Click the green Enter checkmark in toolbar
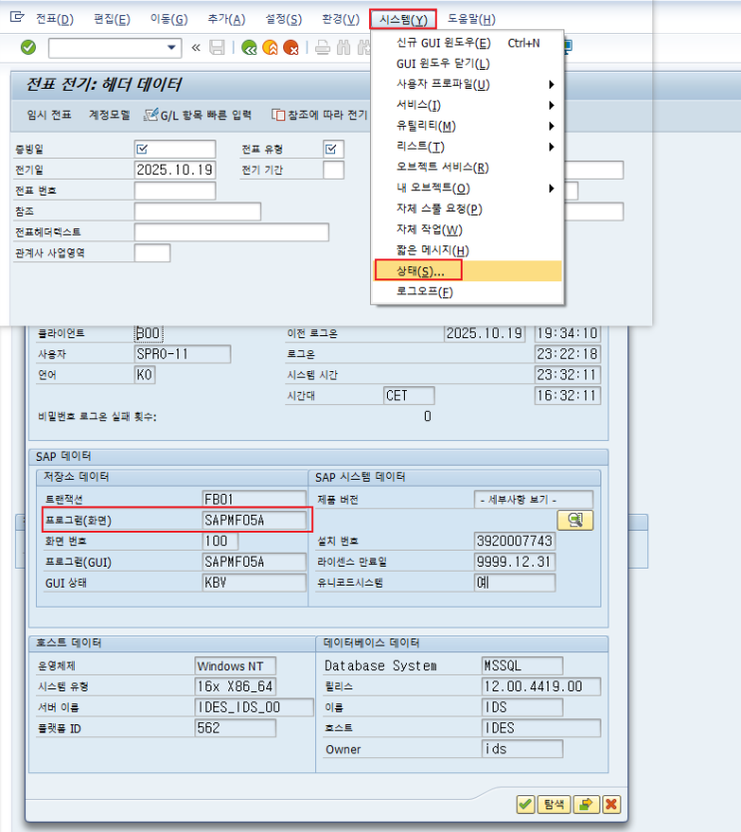This screenshot has width=741, height=832. [x=28, y=48]
